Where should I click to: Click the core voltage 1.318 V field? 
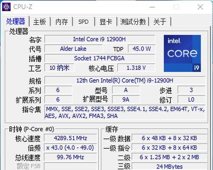(x=136, y=68)
